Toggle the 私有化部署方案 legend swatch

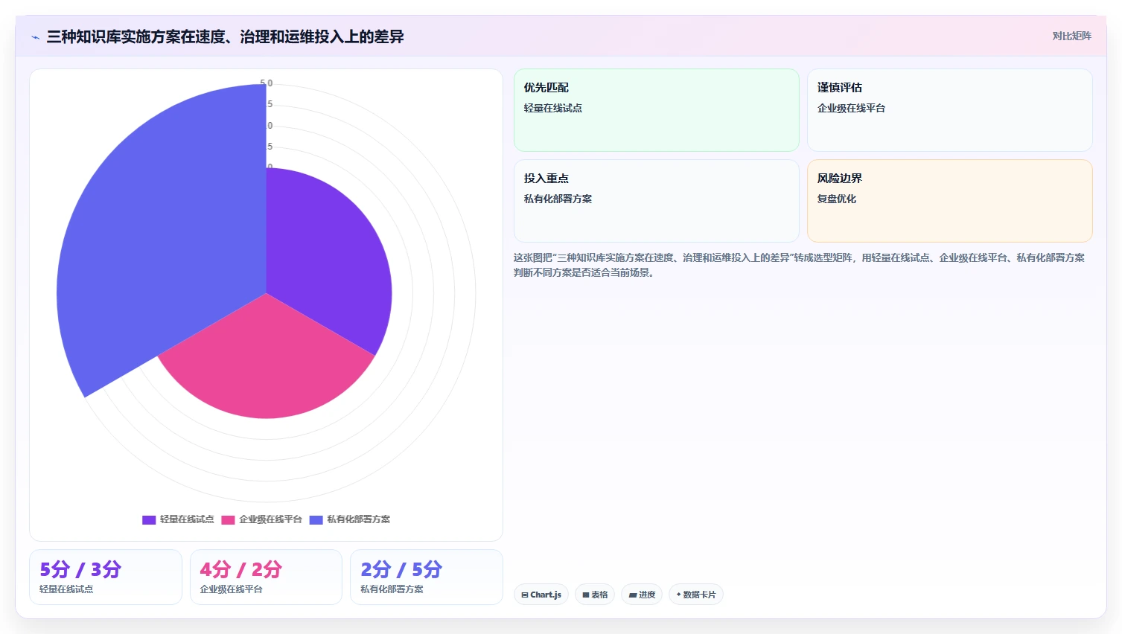(x=316, y=519)
